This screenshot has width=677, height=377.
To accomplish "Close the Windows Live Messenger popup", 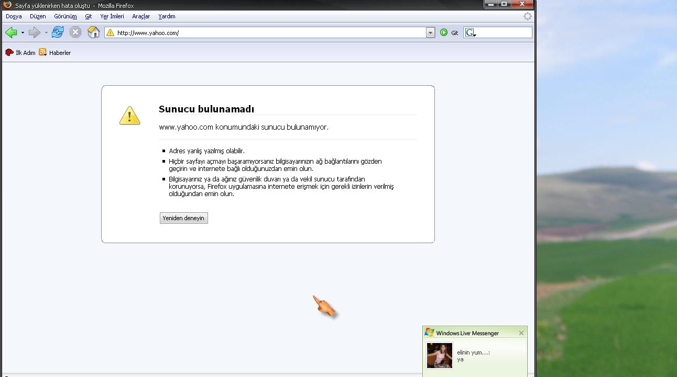I will tap(521, 333).
